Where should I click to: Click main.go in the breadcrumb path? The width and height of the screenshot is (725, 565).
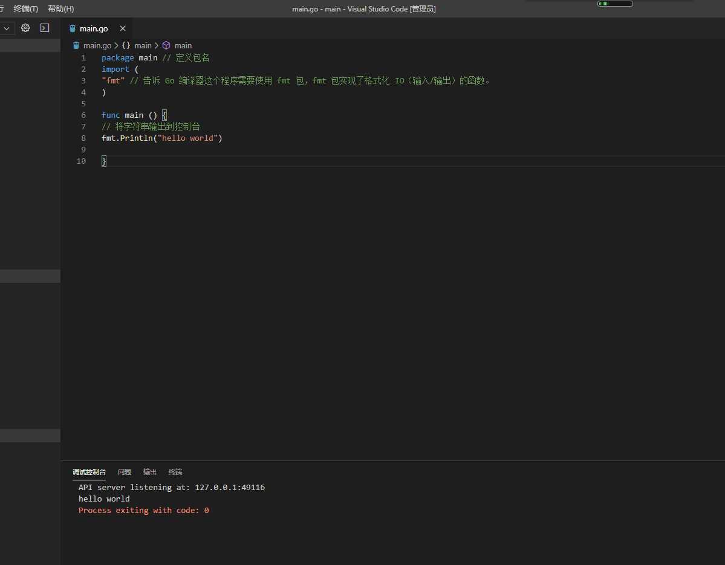pyautogui.click(x=97, y=45)
